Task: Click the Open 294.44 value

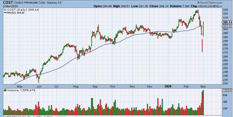Action: [x=103, y=6]
